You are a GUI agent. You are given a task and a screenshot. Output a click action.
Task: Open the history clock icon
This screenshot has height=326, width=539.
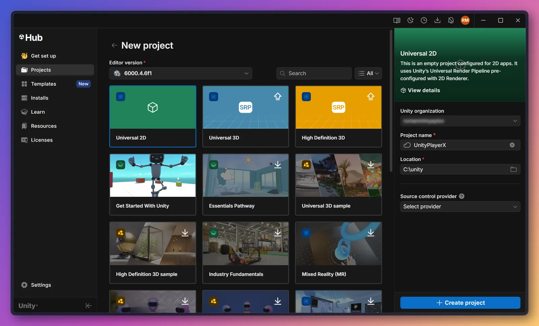tap(424, 20)
